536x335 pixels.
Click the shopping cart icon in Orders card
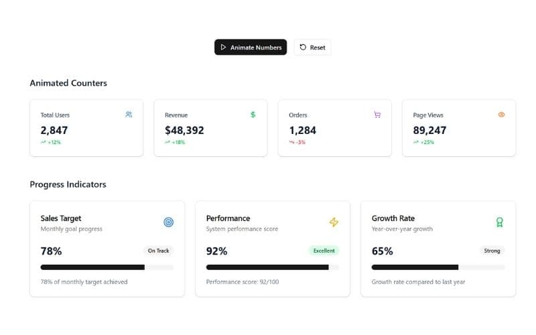point(377,115)
